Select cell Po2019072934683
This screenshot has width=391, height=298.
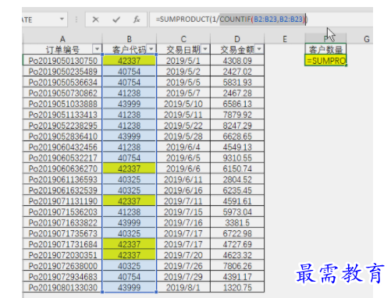[62, 276]
